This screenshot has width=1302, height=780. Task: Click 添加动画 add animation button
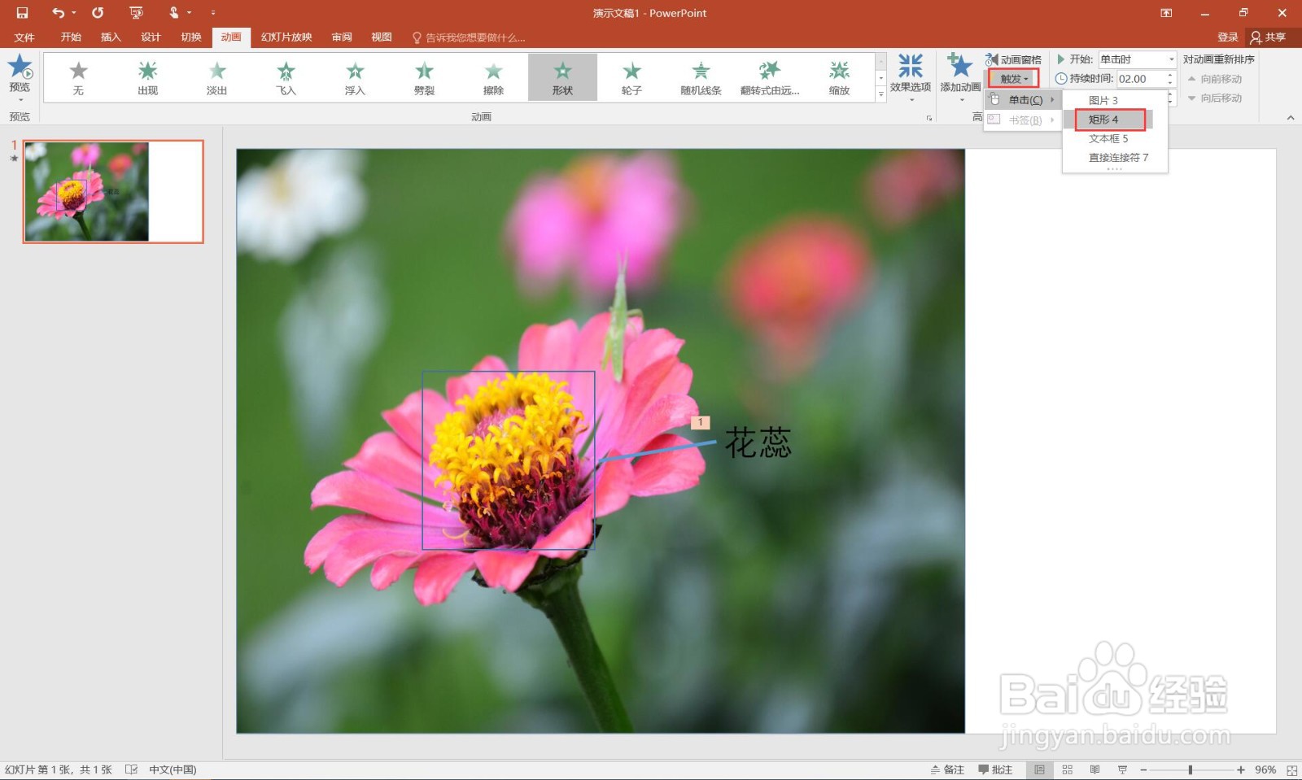click(x=960, y=77)
